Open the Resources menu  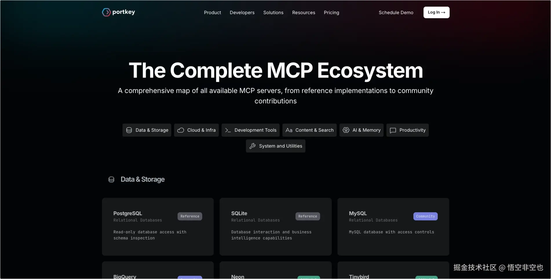click(x=304, y=12)
